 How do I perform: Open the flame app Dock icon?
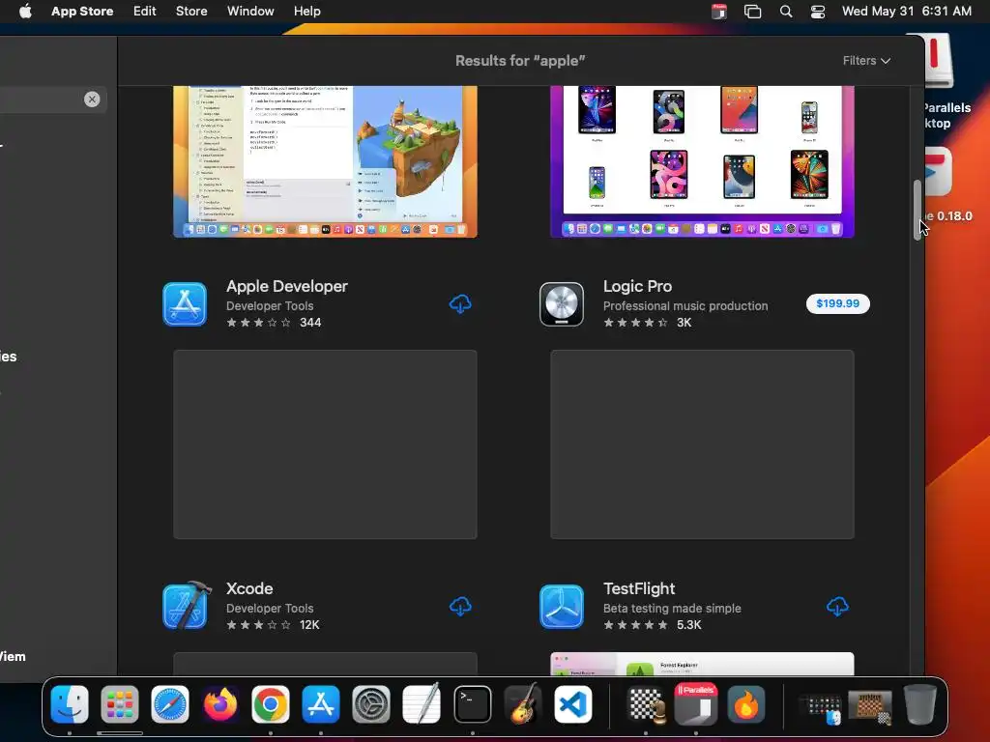click(746, 704)
